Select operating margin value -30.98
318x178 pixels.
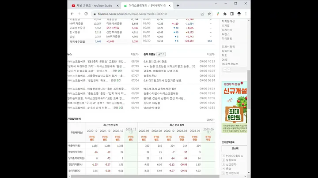pos(183,165)
